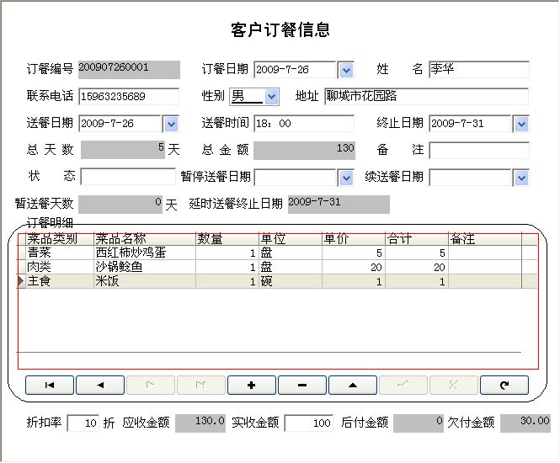Click the 单价 cell of 沙锅鲶鱼 row

354,267
